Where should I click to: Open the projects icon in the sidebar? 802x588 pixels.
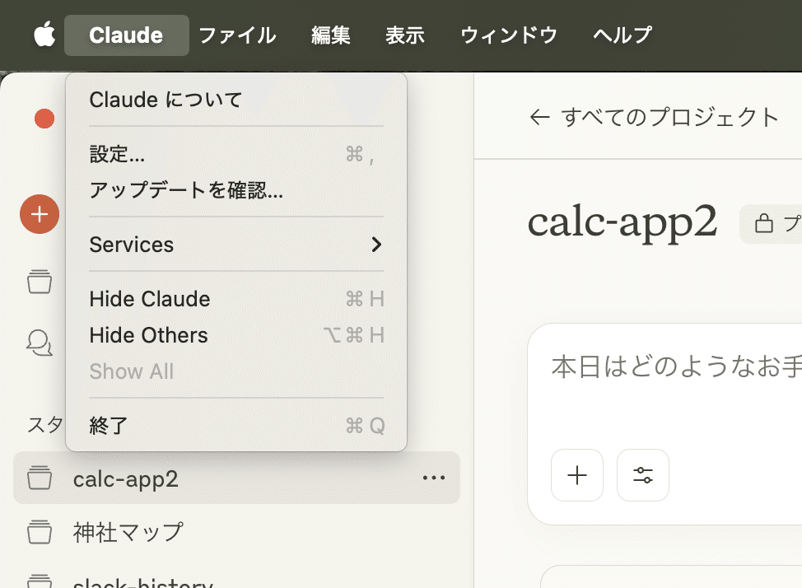point(39,281)
